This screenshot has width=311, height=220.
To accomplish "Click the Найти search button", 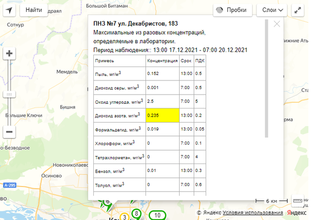I will coord(34,10).
